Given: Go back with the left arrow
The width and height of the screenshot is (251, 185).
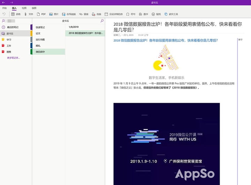Looking at the screenshot, I should 3,2.
